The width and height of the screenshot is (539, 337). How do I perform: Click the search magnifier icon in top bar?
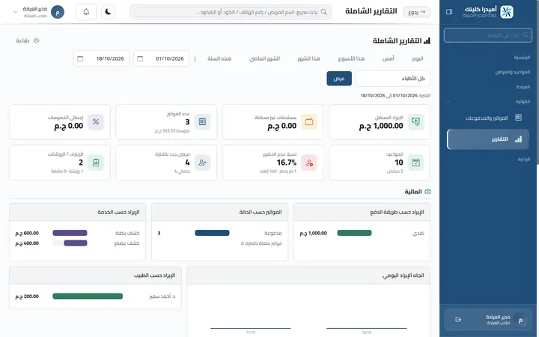323,12
